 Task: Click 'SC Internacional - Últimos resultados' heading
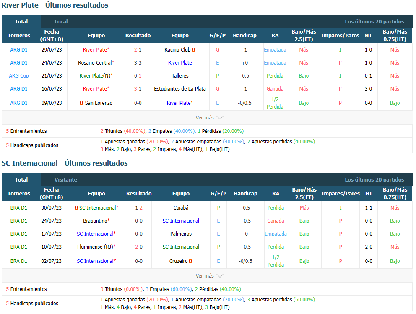click(x=65, y=163)
